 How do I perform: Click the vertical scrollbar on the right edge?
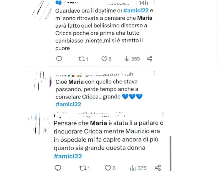[171, 153]
